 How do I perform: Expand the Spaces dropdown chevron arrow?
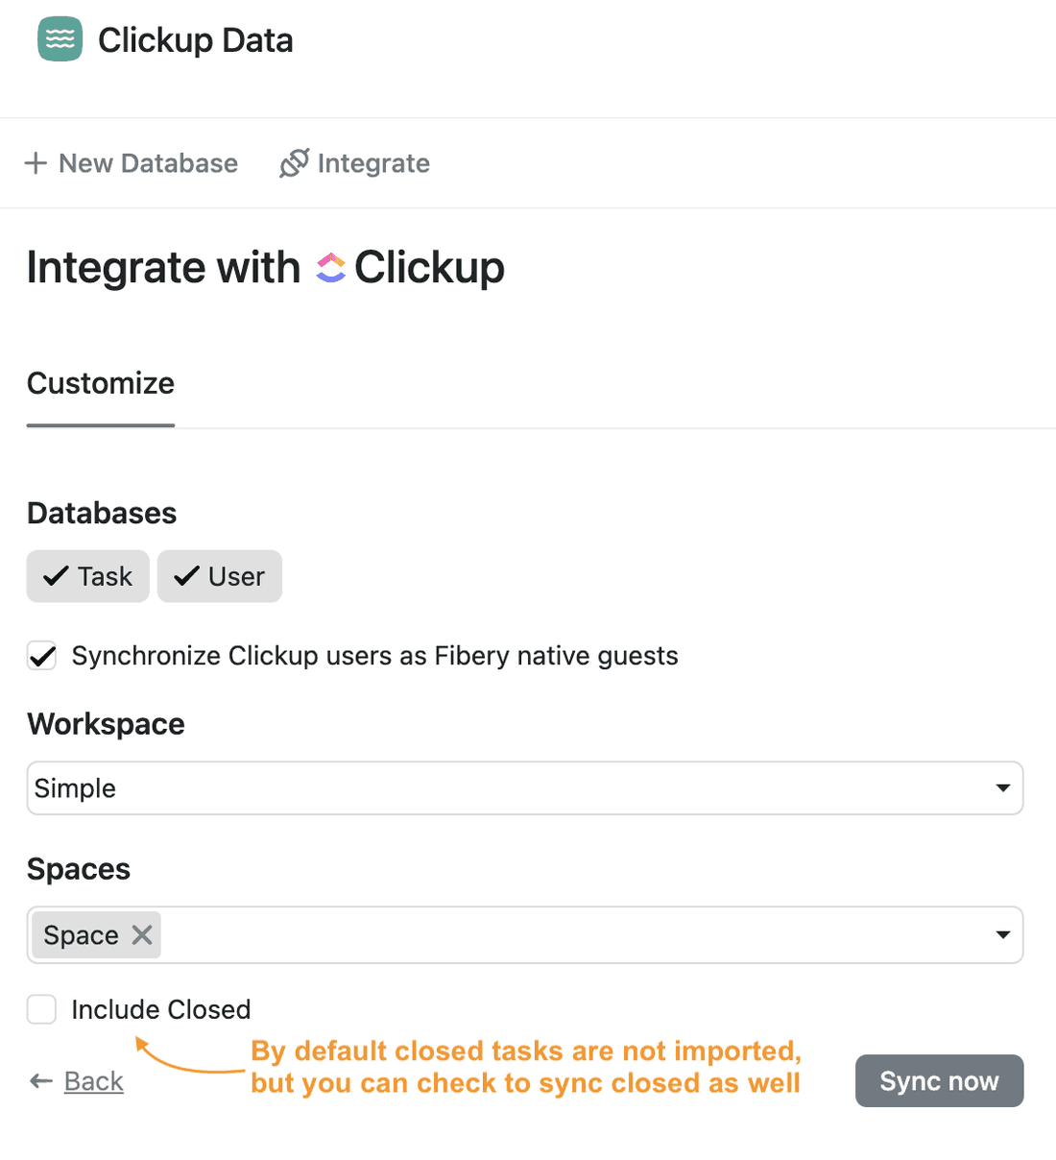(1003, 934)
